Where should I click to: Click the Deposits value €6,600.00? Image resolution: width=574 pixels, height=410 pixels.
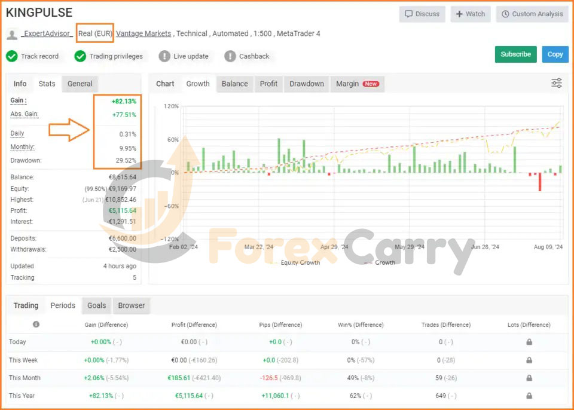122,238
